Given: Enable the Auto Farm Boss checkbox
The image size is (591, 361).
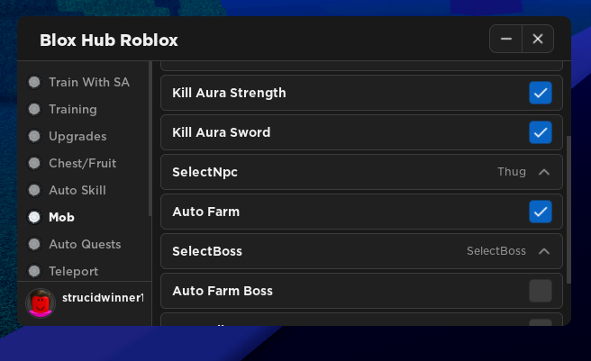Looking at the screenshot, I should click(541, 291).
